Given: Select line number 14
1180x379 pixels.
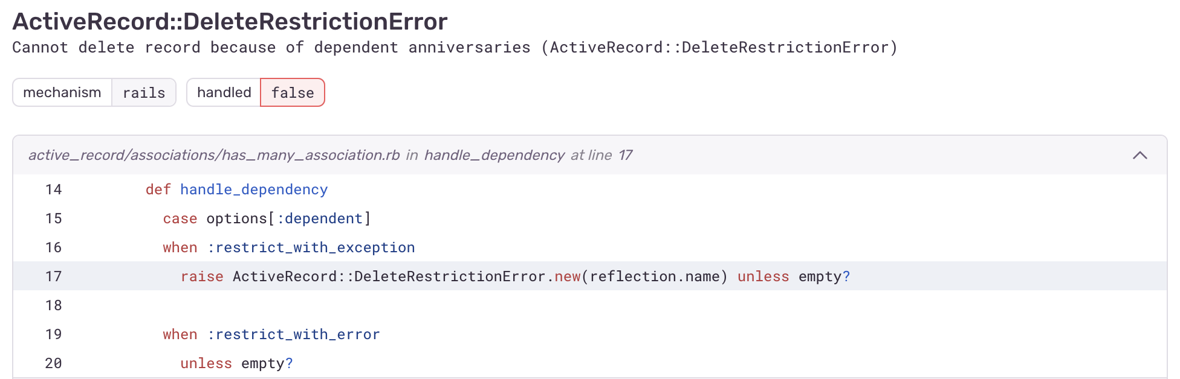Looking at the screenshot, I should (54, 189).
